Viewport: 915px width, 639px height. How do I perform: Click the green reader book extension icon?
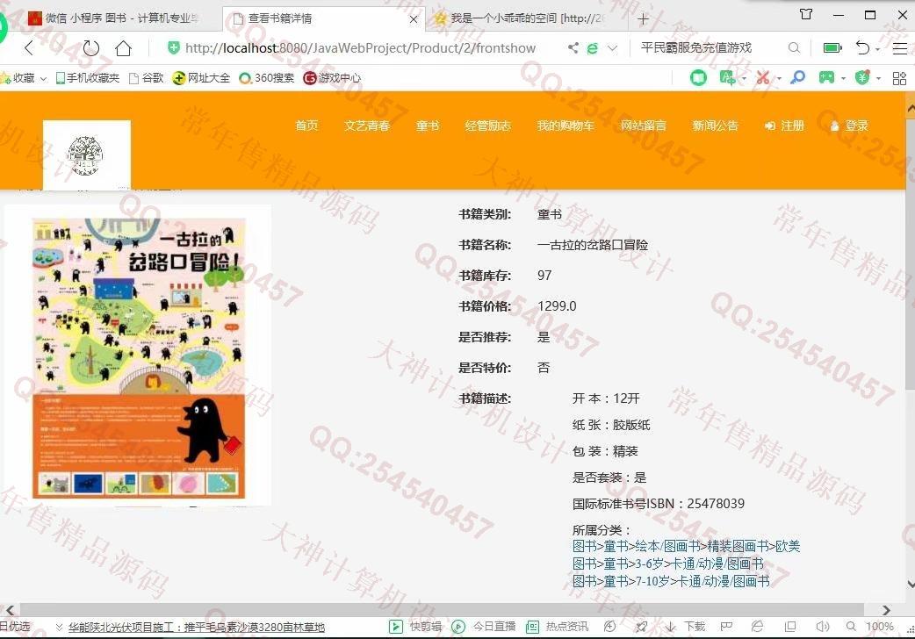[x=698, y=77]
